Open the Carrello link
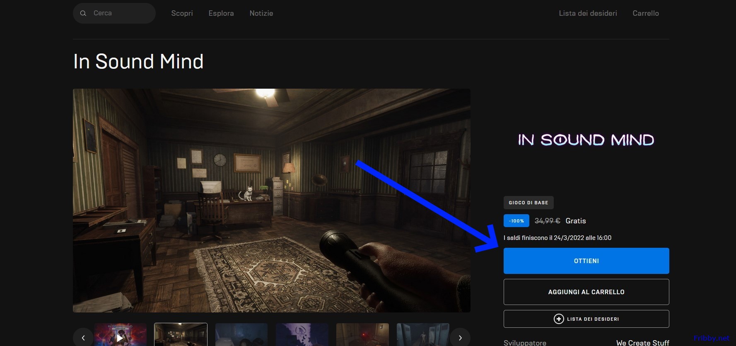The height and width of the screenshot is (346, 736). 646,13
